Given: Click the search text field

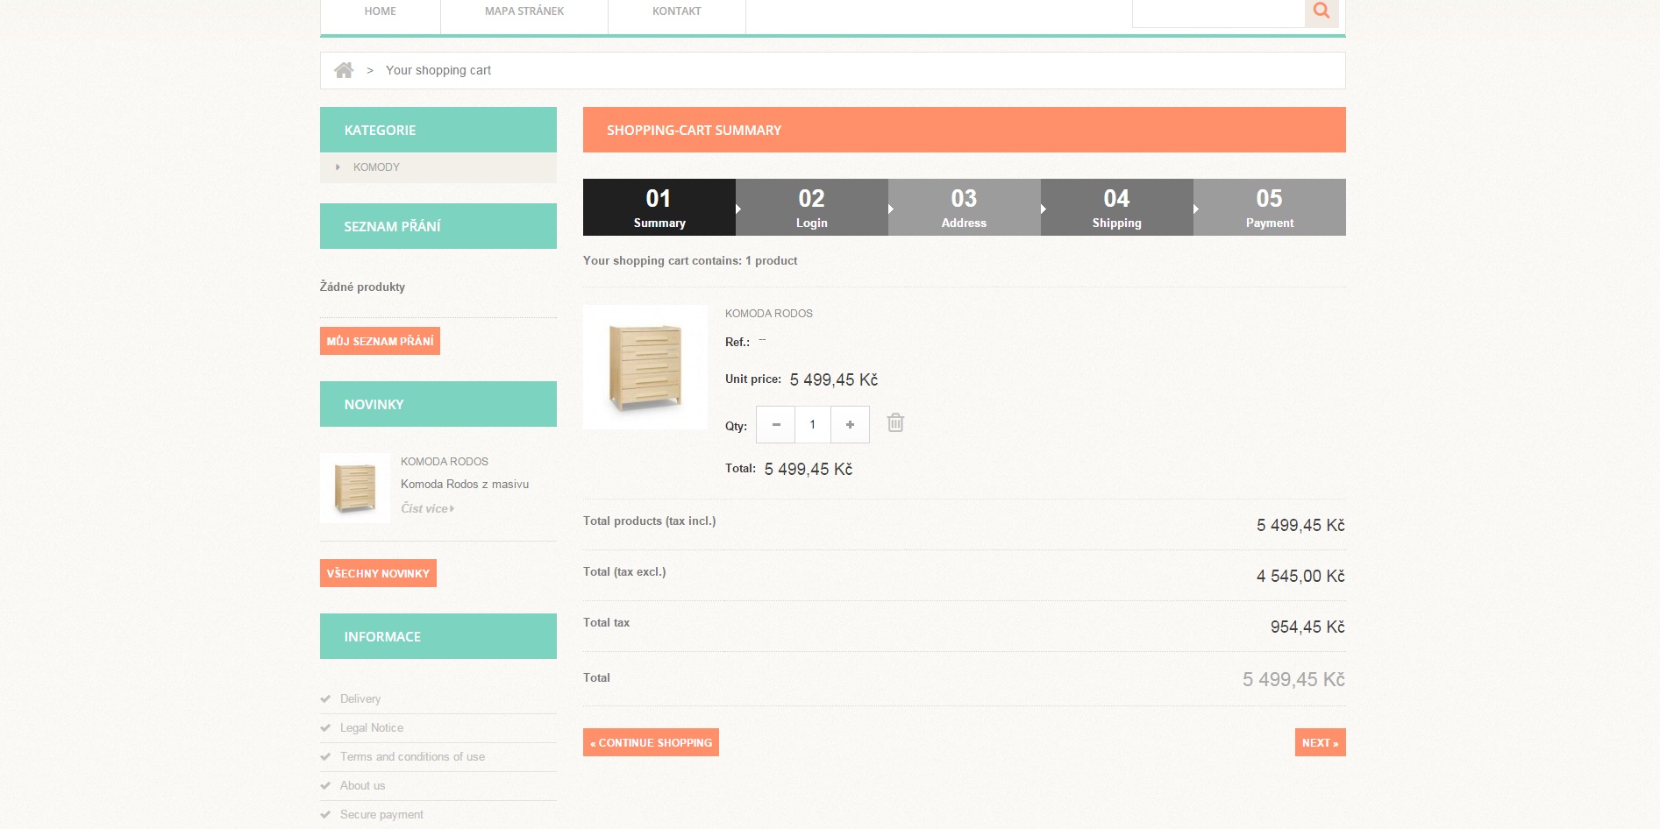Looking at the screenshot, I should click(x=1219, y=12).
